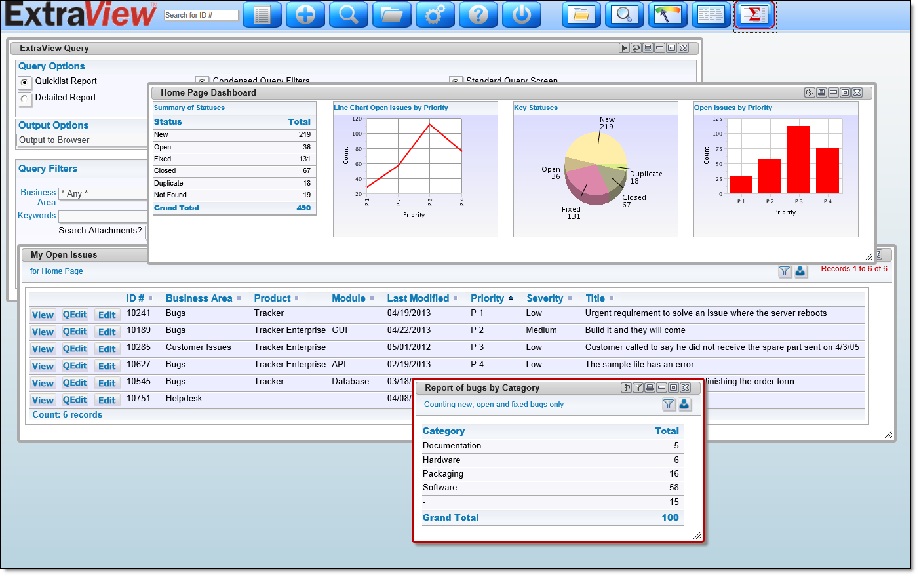
Task: Click the Sigma summary report toolbar icon
Action: click(754, 14)
